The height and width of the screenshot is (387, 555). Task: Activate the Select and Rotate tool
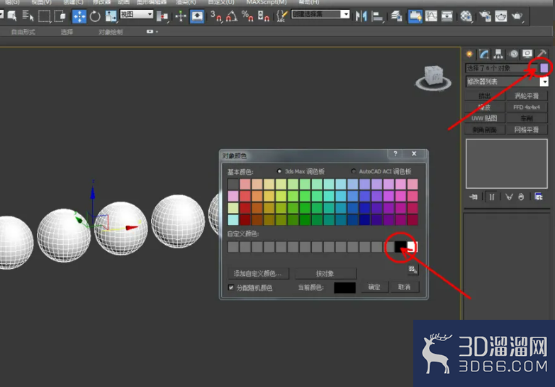click(95, 16)
